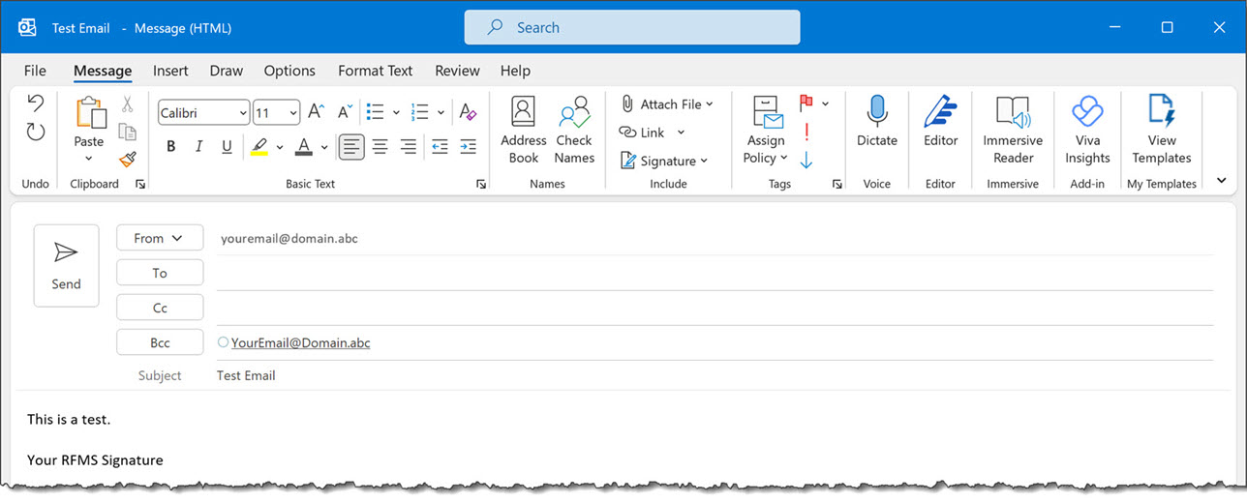
Task: Open the Format Text ribbon tab
Action: click(375, 71)
